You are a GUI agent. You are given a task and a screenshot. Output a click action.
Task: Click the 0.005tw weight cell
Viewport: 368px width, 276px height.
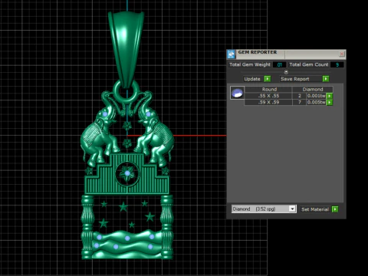point(317,102)
